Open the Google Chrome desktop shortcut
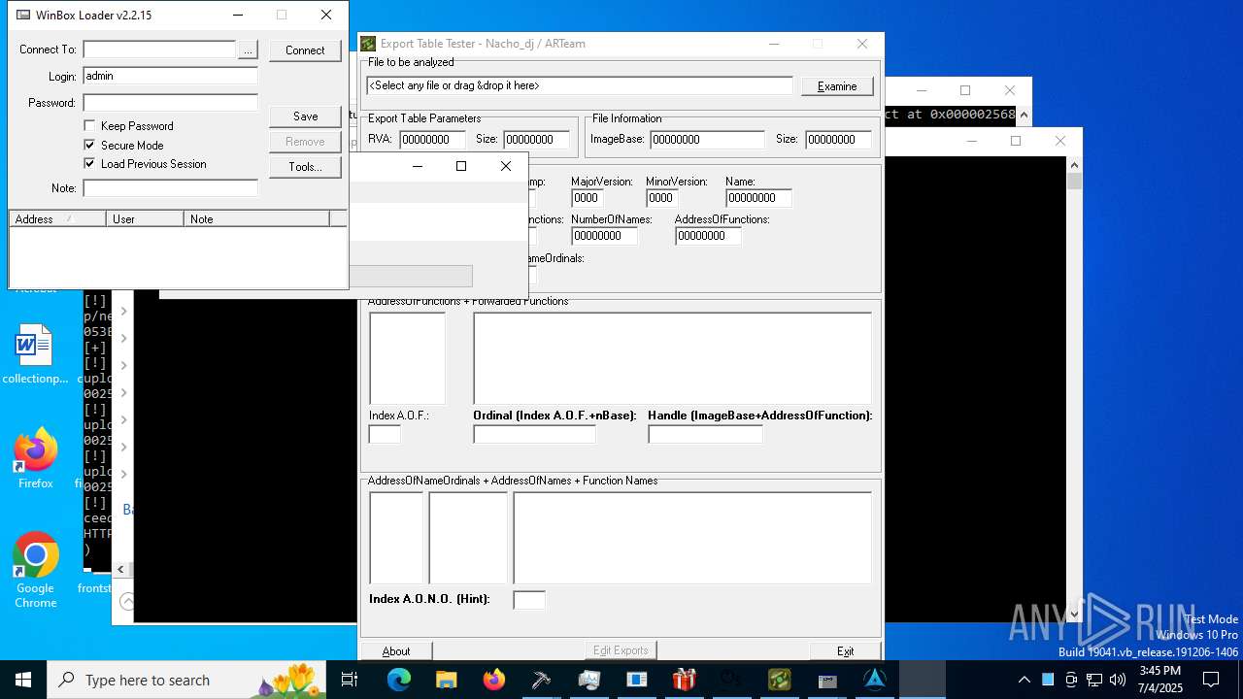1243x699 pixels. 35,570
